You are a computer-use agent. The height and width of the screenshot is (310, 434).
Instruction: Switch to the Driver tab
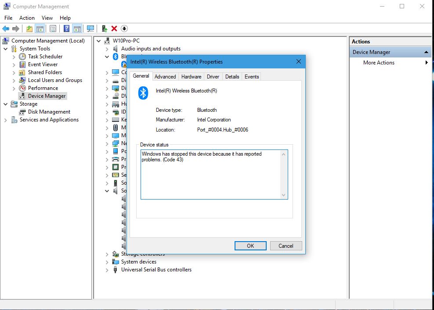(213, 77)
